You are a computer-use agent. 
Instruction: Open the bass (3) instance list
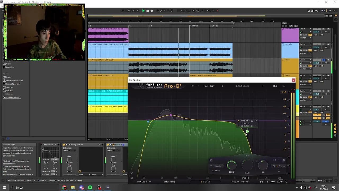click(x=206, y=182)
